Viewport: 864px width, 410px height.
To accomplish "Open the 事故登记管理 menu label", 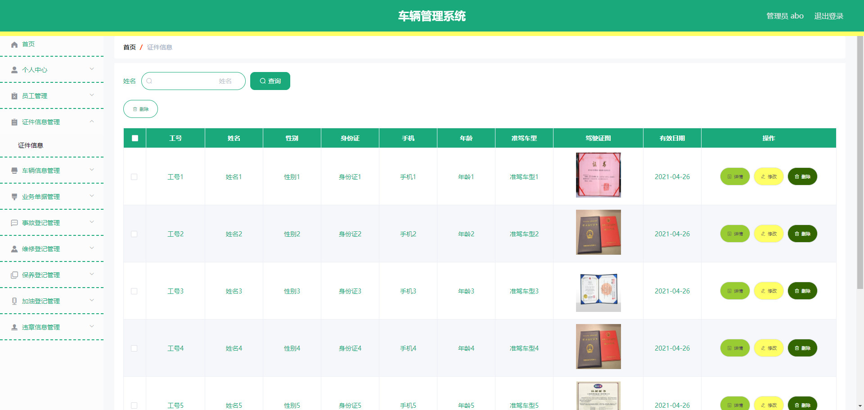I will [41, 223].
